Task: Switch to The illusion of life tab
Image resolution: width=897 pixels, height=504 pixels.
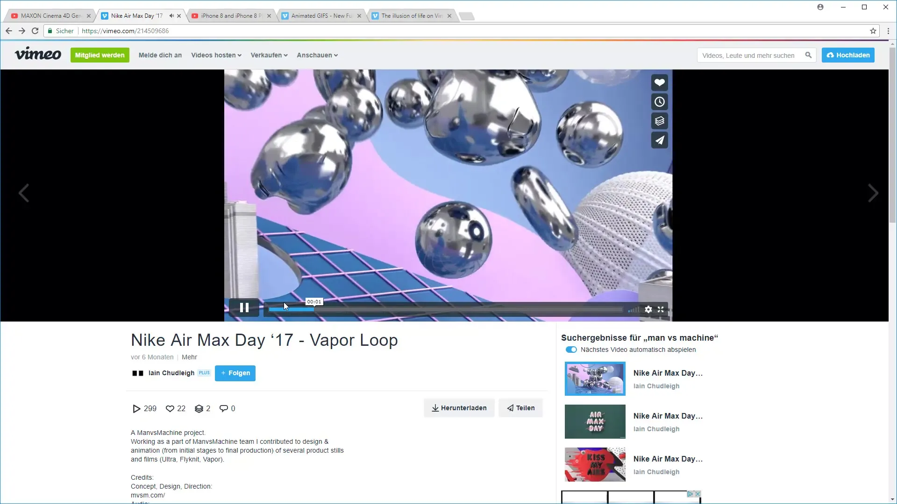Action: tap(412, 15)
